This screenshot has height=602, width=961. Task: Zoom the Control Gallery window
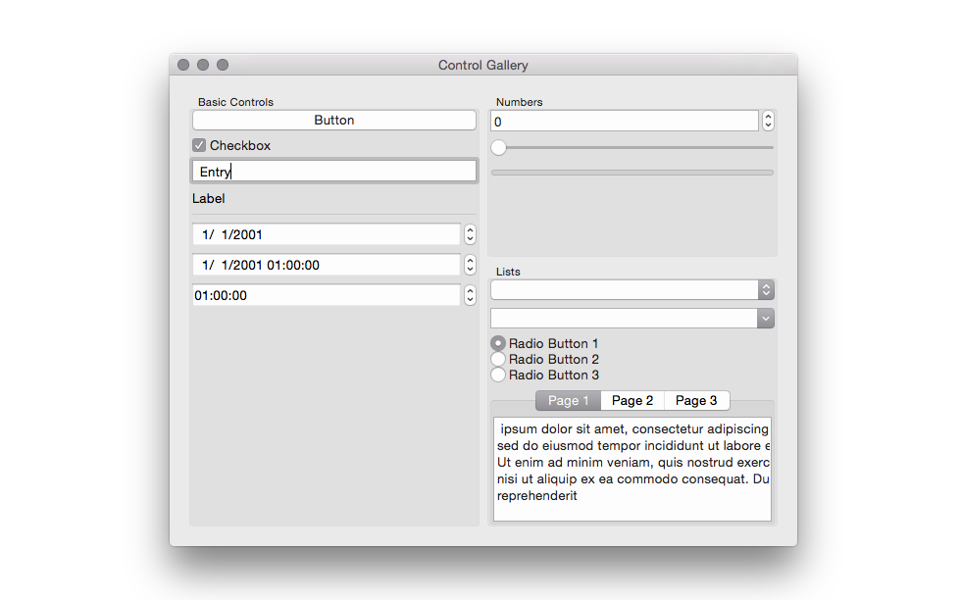(x=223, y=65)
